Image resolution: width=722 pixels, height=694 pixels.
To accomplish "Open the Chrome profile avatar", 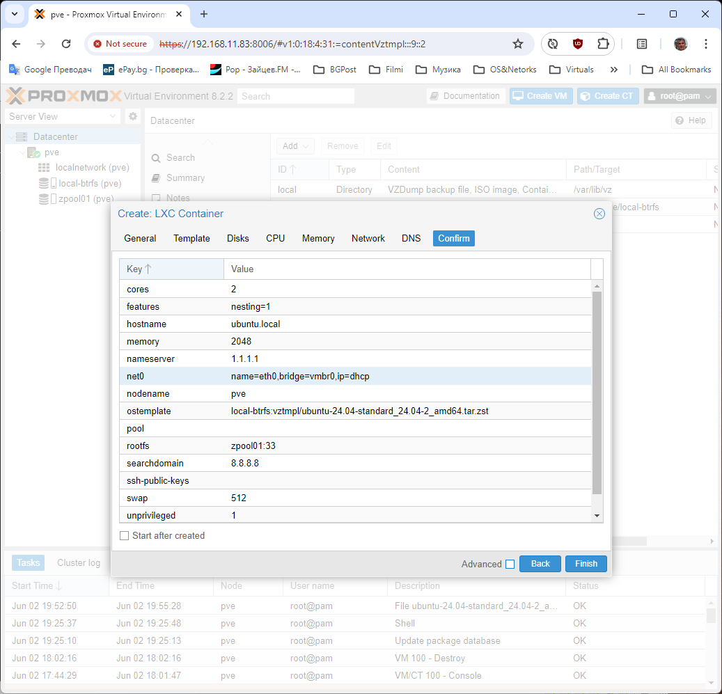I will point(680,44).
